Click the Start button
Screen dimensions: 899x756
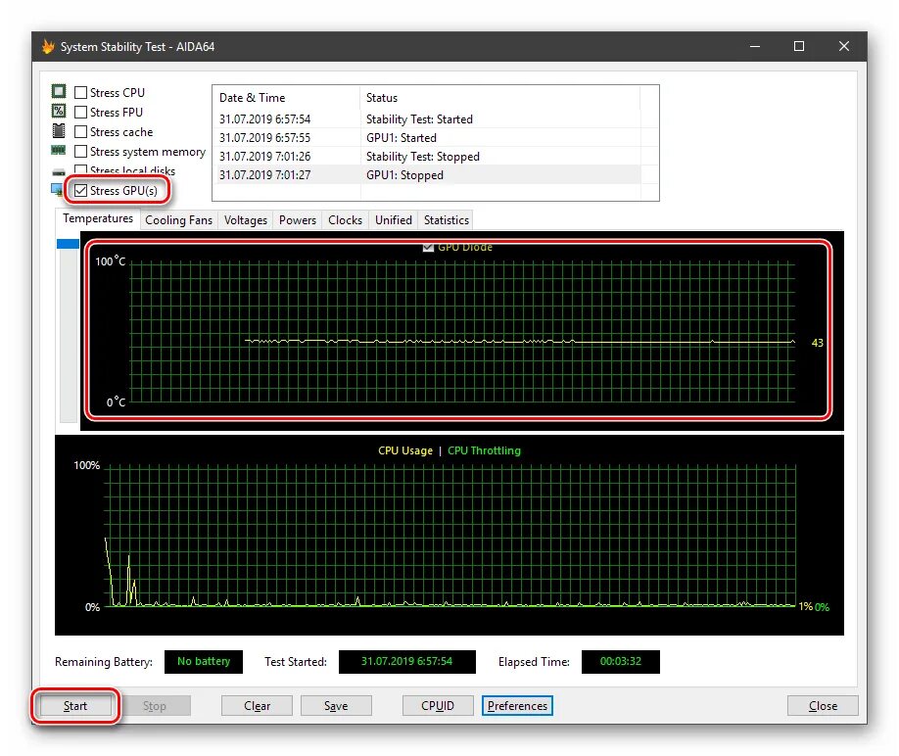pyautogui.click(x=75, y=705)
